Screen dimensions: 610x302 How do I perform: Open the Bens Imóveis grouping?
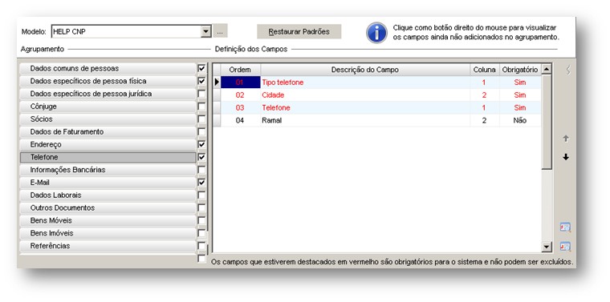[108, 233]
